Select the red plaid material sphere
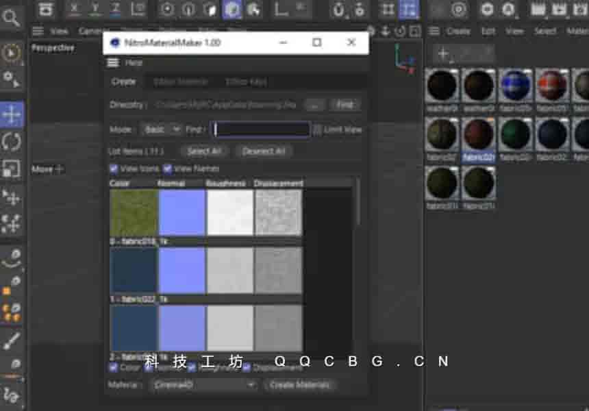The image size is (589, 411). (552, 86)
